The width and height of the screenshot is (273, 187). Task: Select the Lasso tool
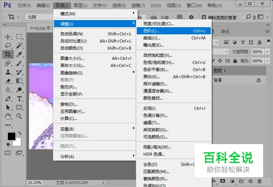coord(8,46)
